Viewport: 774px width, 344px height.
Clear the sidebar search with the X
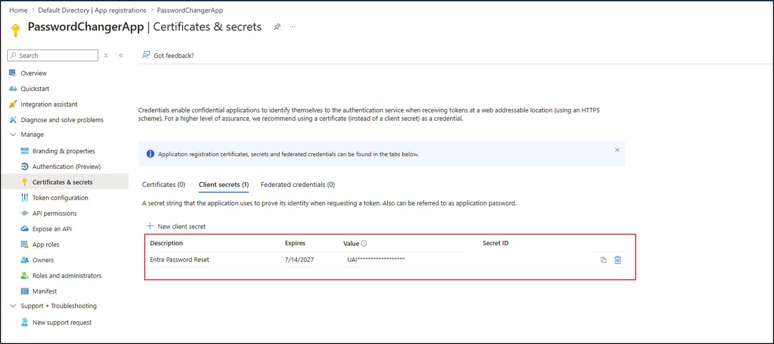(106, 56)
